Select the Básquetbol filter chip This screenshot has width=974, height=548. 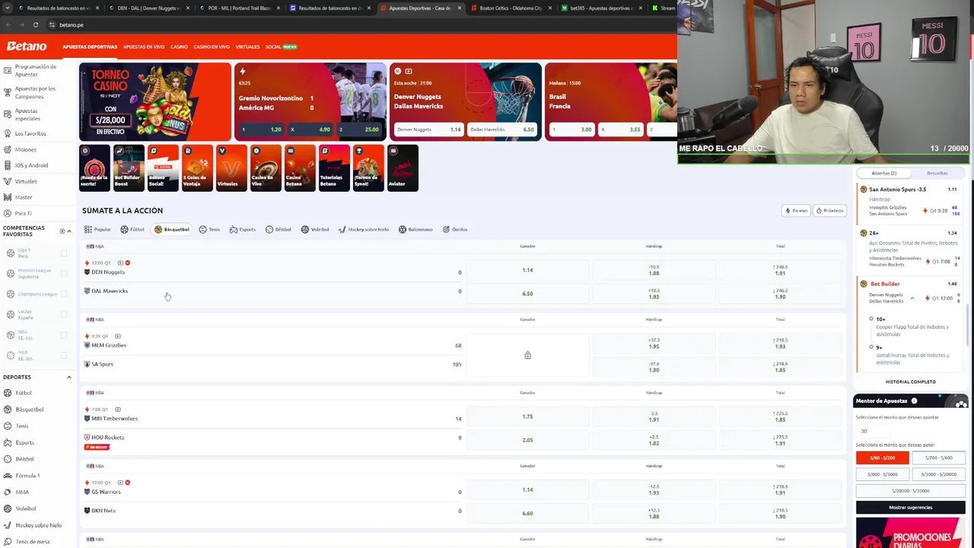tap(172, 229)
